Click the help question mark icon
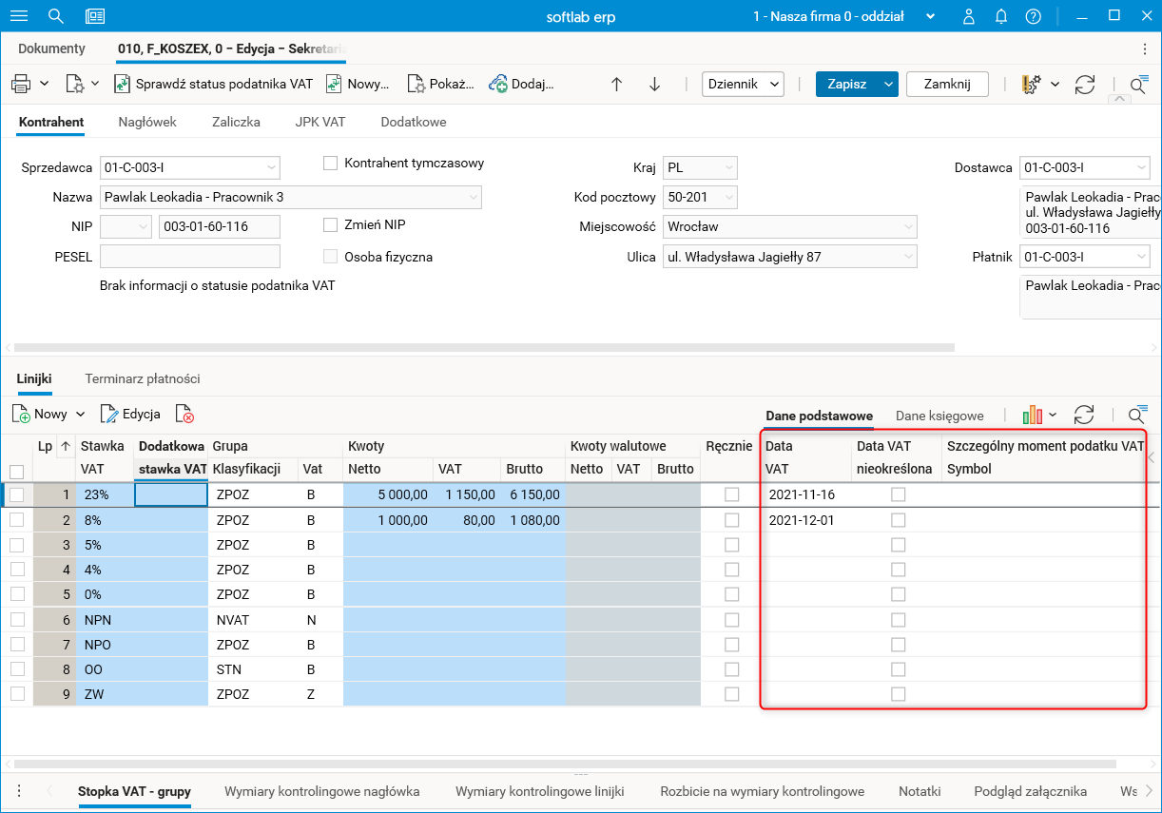Viewport: 1162px width, 813px height. (1034, 16)
